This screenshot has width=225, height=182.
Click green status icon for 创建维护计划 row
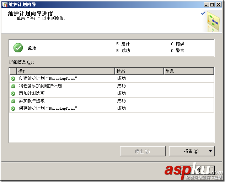(x=13, y=79)
